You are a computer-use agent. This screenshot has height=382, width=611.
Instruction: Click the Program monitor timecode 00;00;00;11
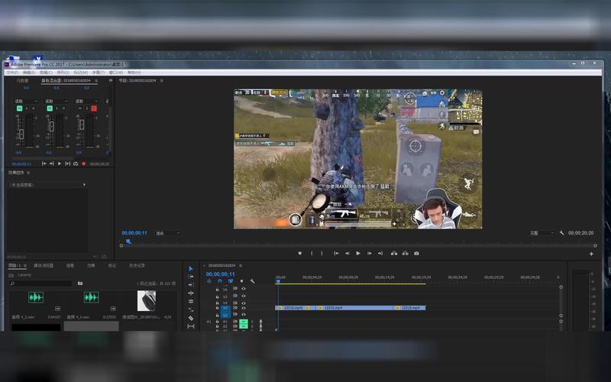pos(134,233)
